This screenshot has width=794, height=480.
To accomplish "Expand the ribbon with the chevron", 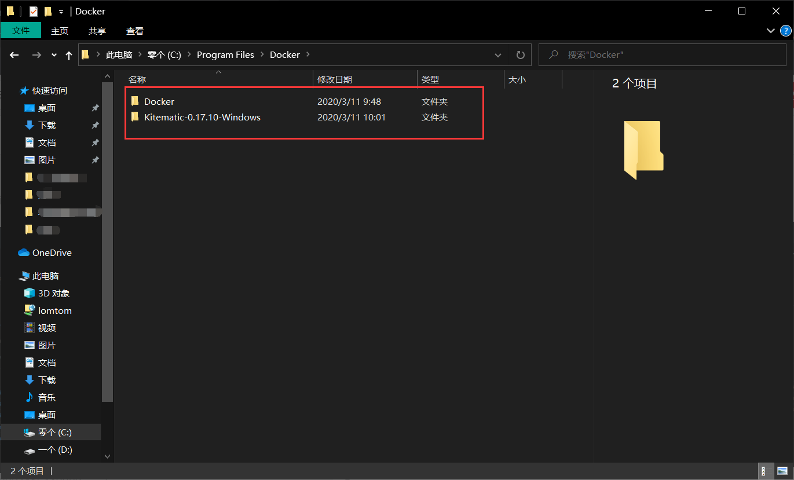I will [x=770, y=31].
